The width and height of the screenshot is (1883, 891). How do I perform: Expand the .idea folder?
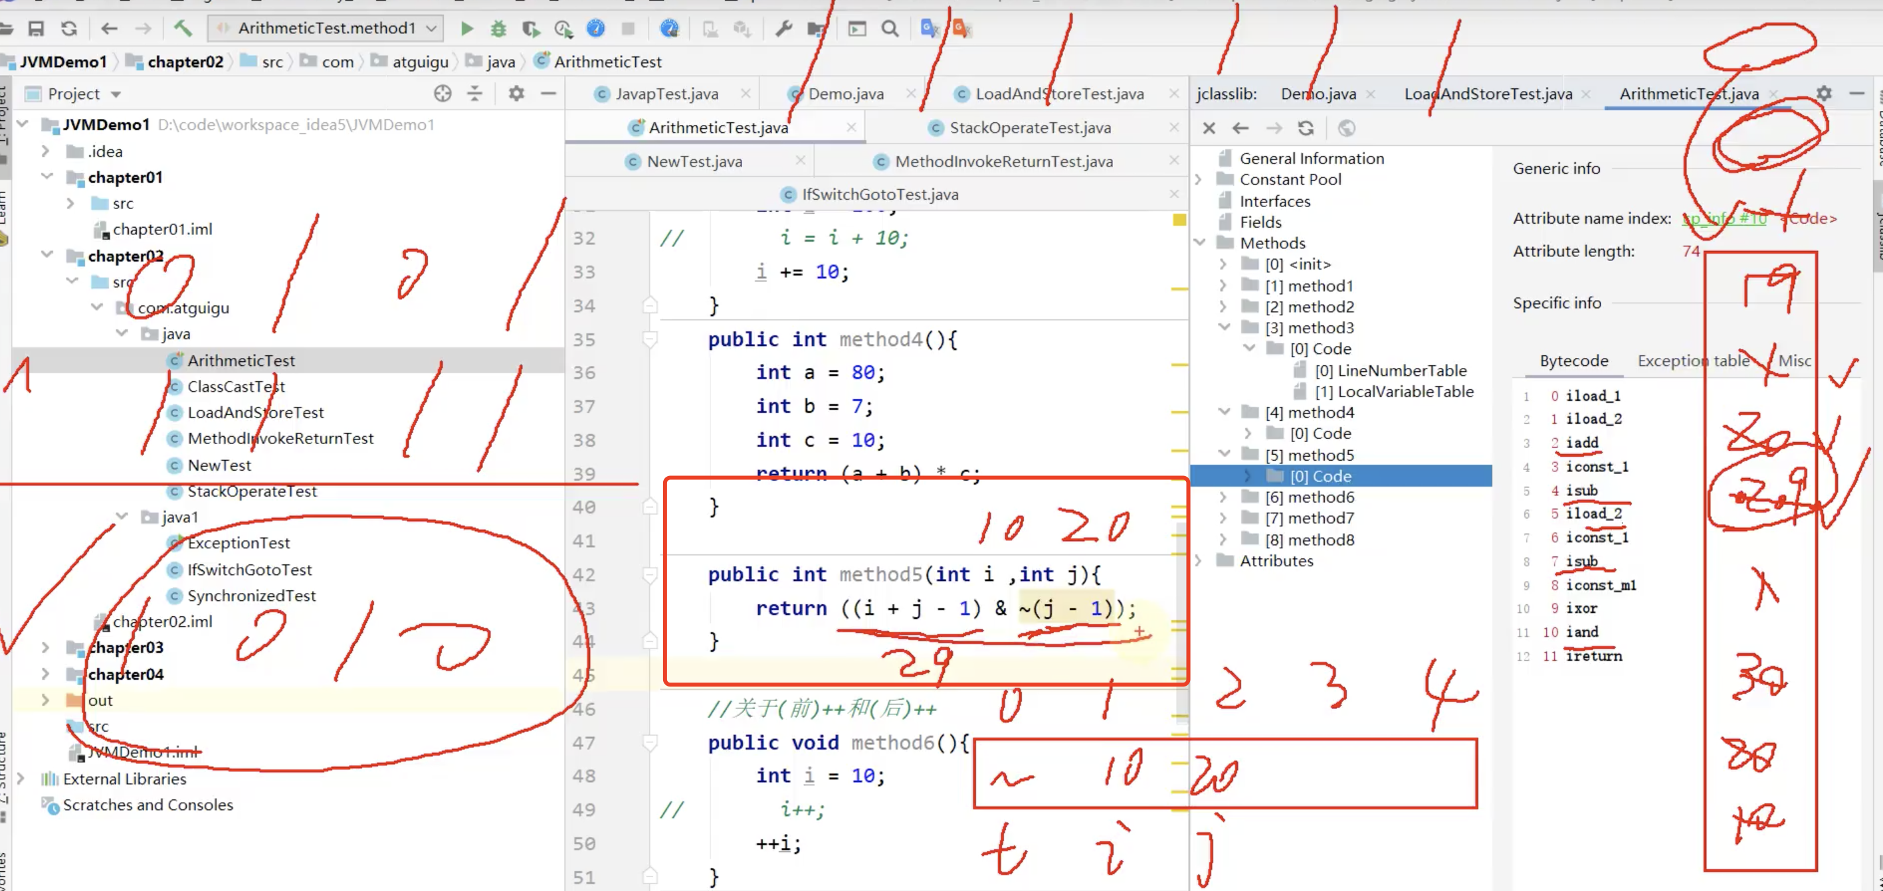tap(45, 151)
